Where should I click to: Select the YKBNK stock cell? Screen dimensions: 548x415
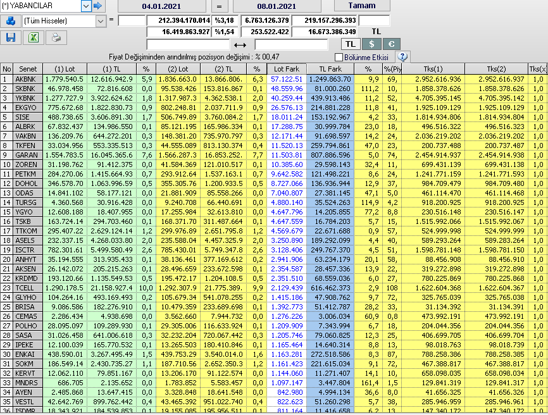point(28,98)
